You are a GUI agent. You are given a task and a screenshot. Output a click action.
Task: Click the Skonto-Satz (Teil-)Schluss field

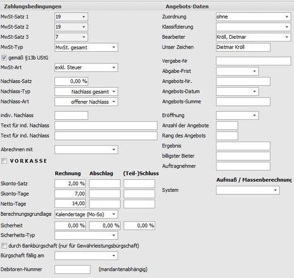(139, 184)
